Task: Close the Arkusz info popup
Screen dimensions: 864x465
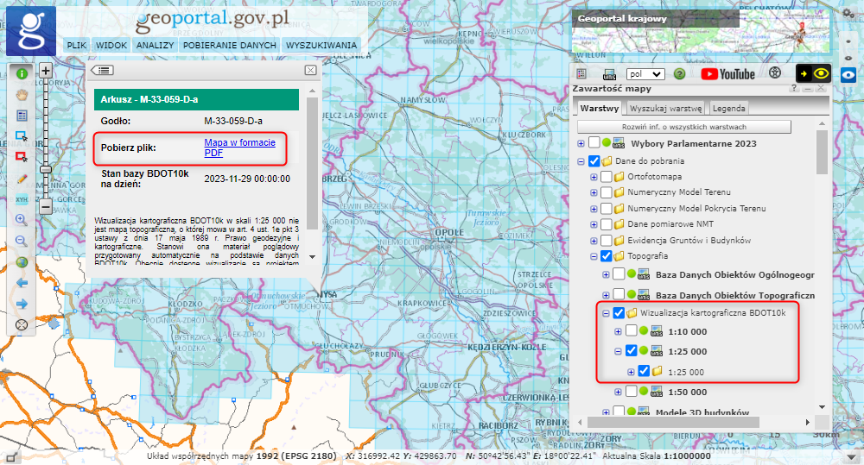Action: coord(310,70)
